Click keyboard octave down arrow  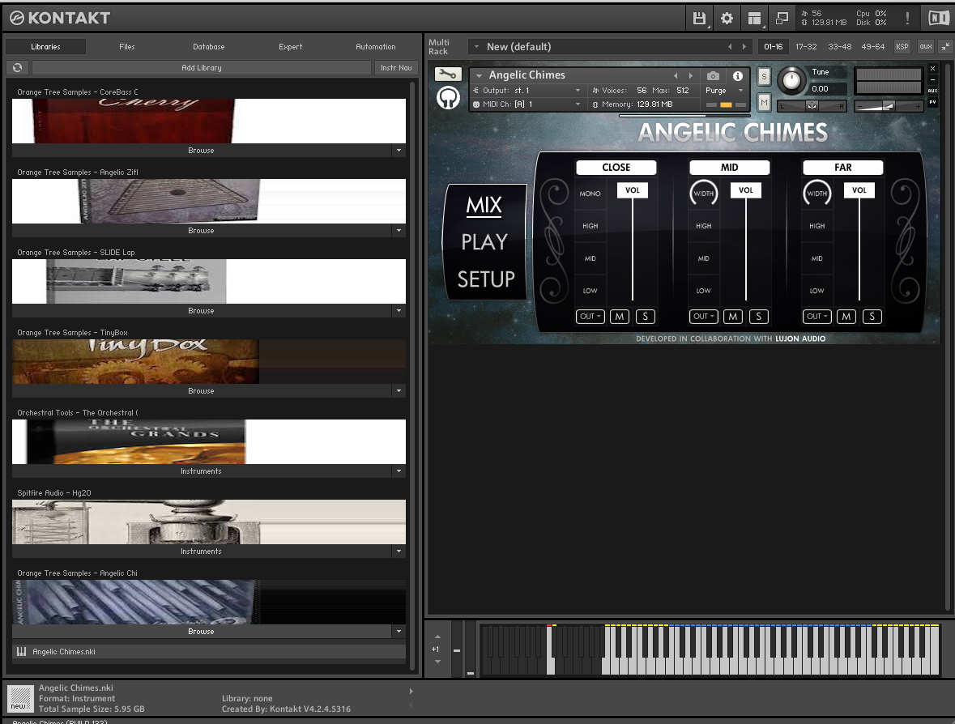[437, 662]
